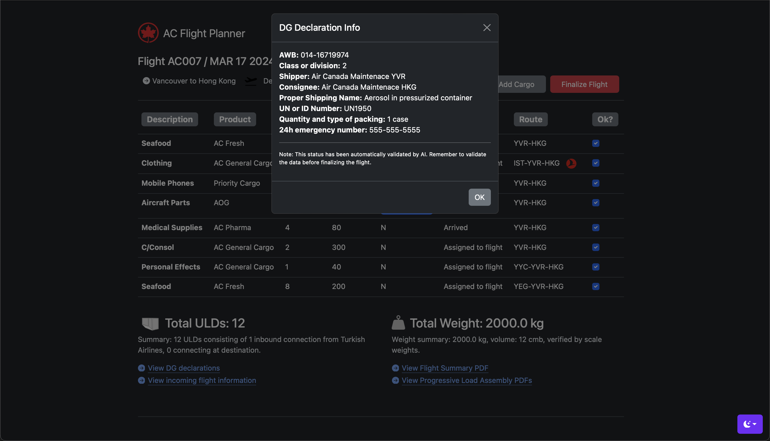This screenshot has width=770, height=441.
Task: Click arrow icon beside View DG declarations
Action: pos(141,368)
